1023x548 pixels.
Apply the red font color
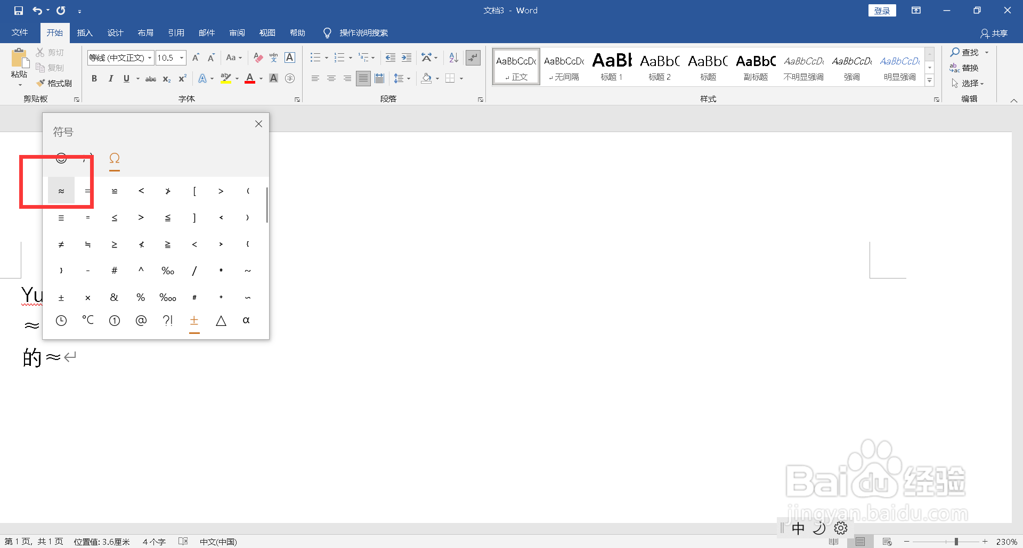(x=250, y=79)
